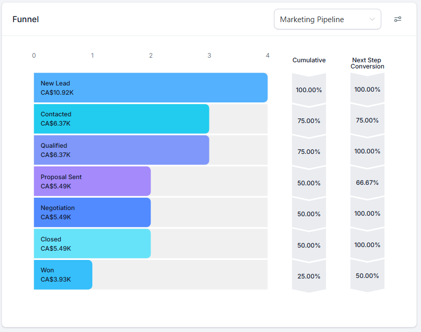Click Contacted next step 75.00% value

tap(367, 120)
